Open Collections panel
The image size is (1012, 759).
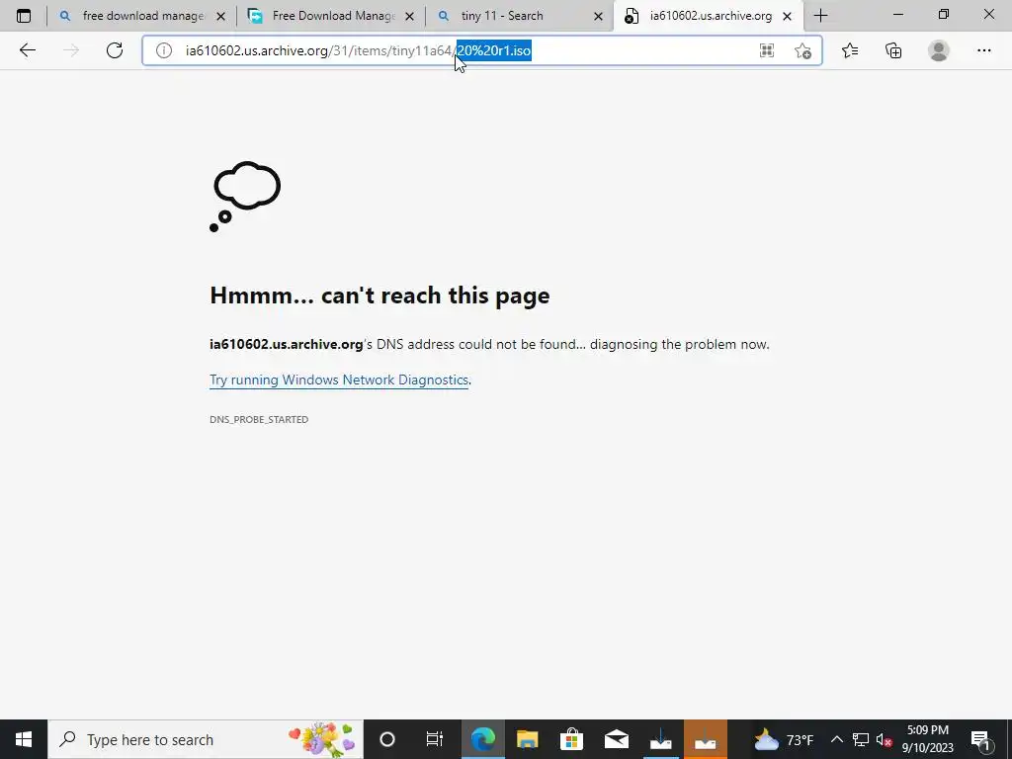coord(893,50)
